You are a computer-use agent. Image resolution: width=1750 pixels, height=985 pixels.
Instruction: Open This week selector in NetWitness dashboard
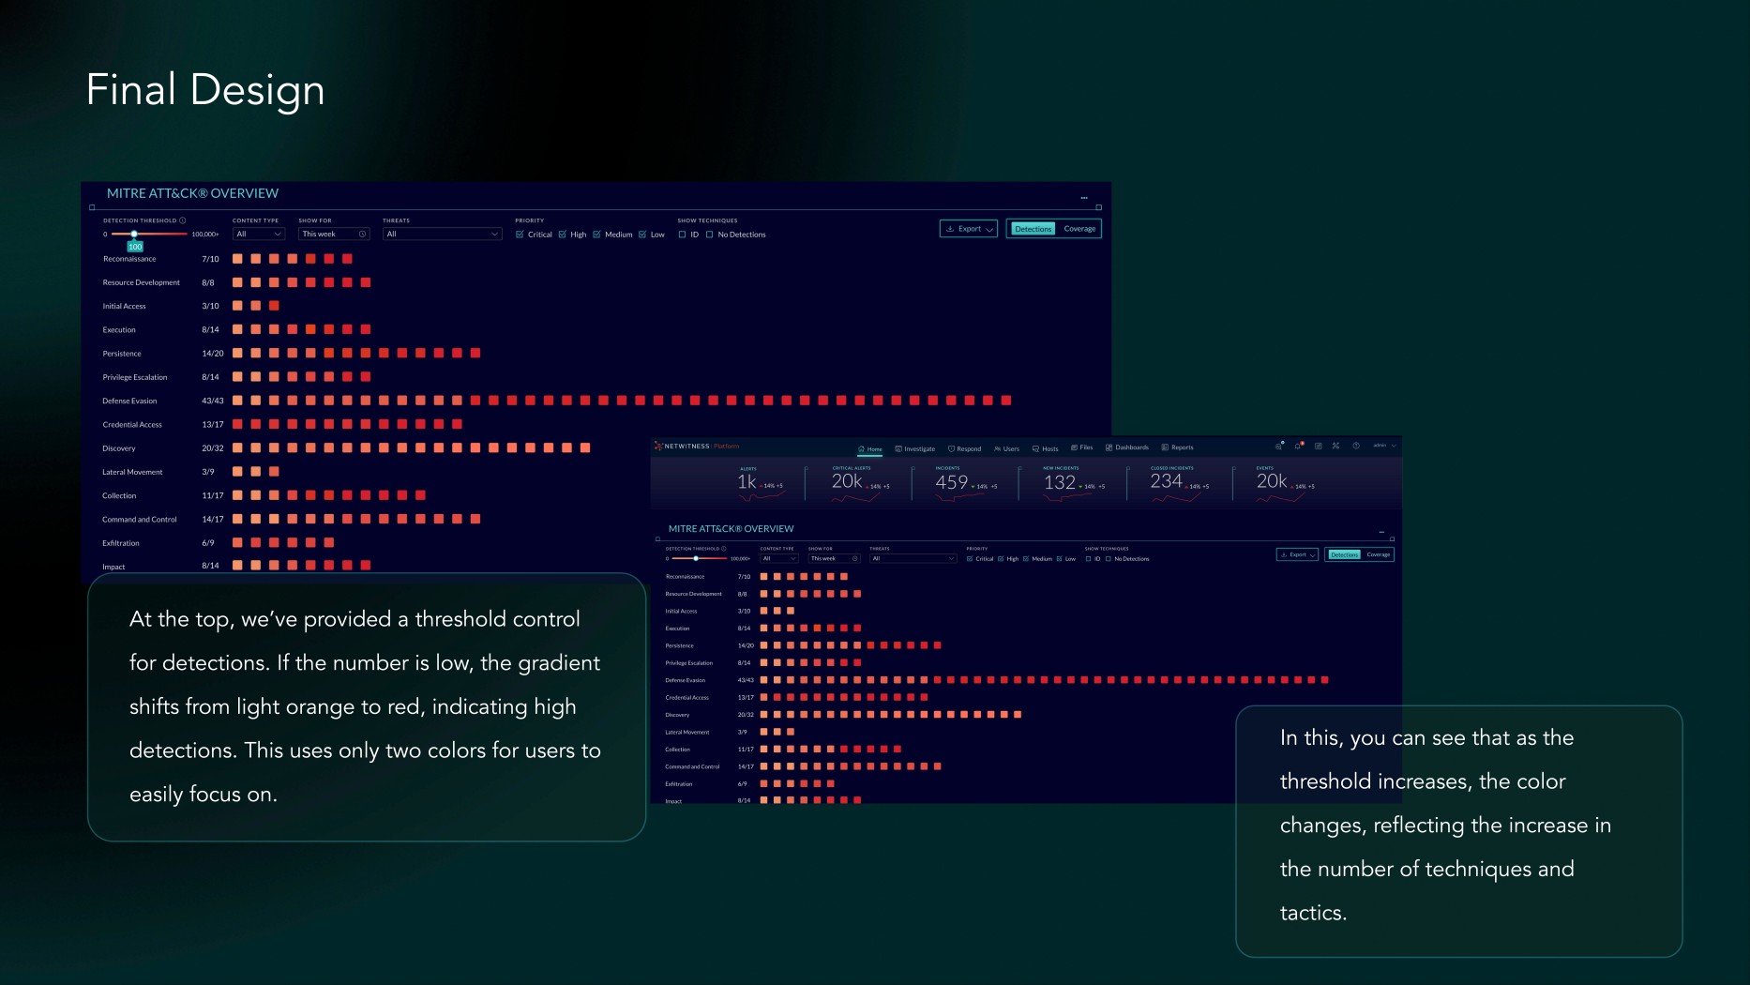[835, 558]
